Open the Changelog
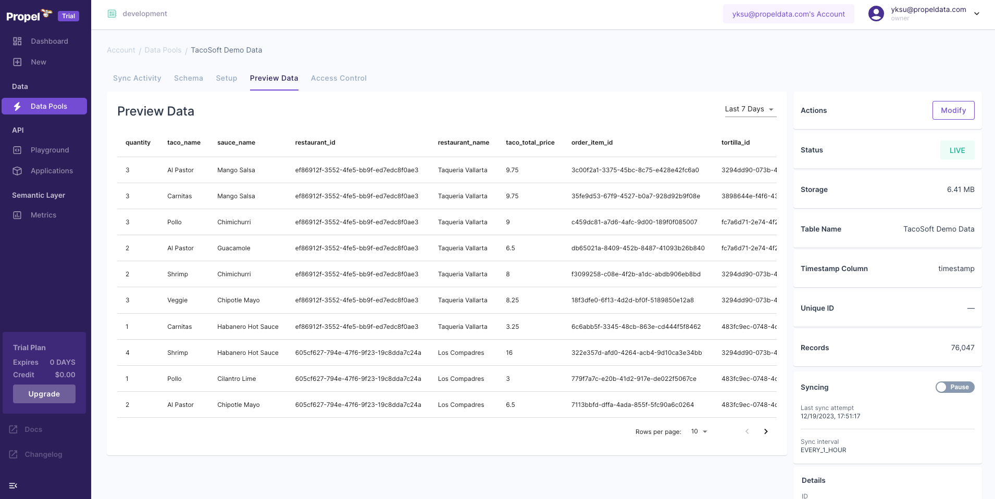The width and height of the screenshot is (995, 499). pos(43,454)
